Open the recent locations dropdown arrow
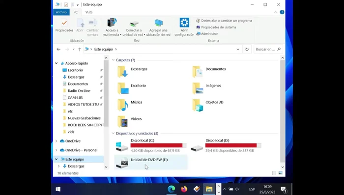This screenshot has width=344, height=195. [74, 49]
